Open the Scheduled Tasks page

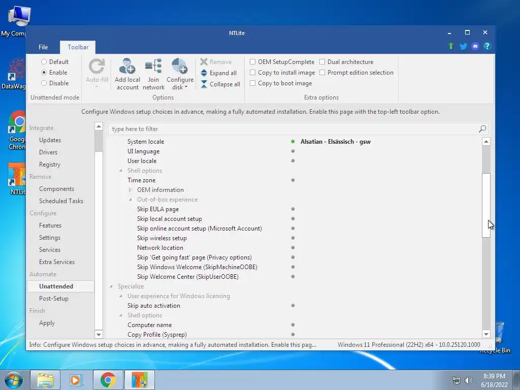click(61, 201)
